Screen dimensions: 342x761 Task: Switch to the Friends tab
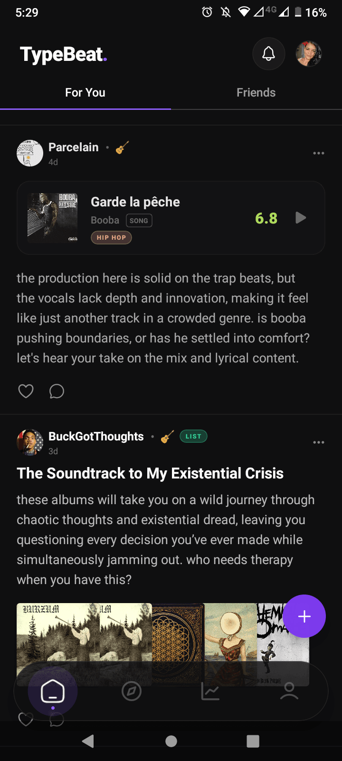[256, 92]
